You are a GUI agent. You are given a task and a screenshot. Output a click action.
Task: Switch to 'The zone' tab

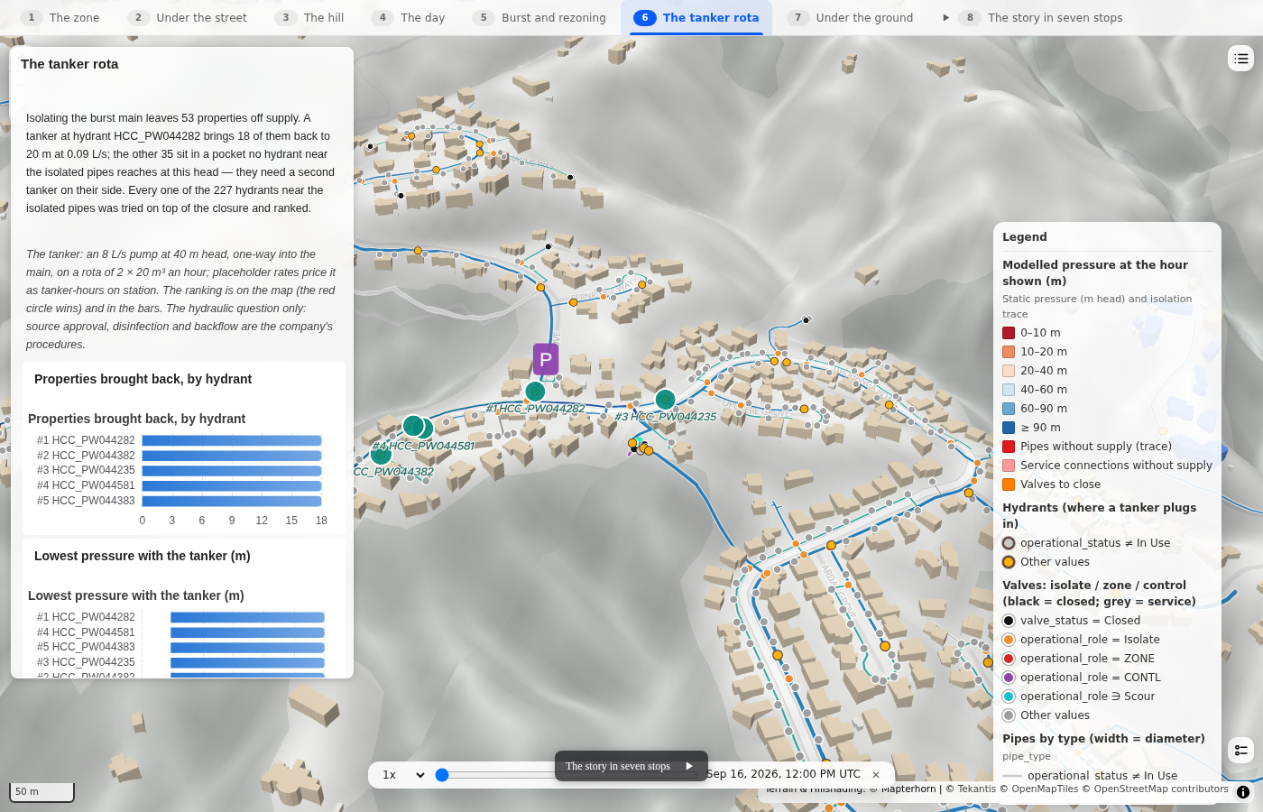coord(61,17)
